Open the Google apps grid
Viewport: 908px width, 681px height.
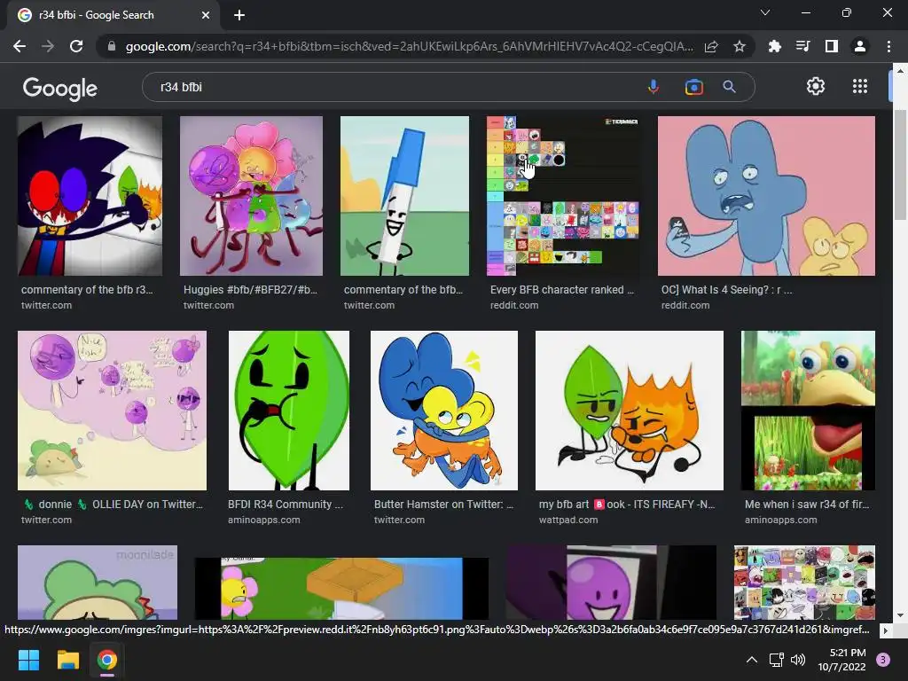coord(860,86)
